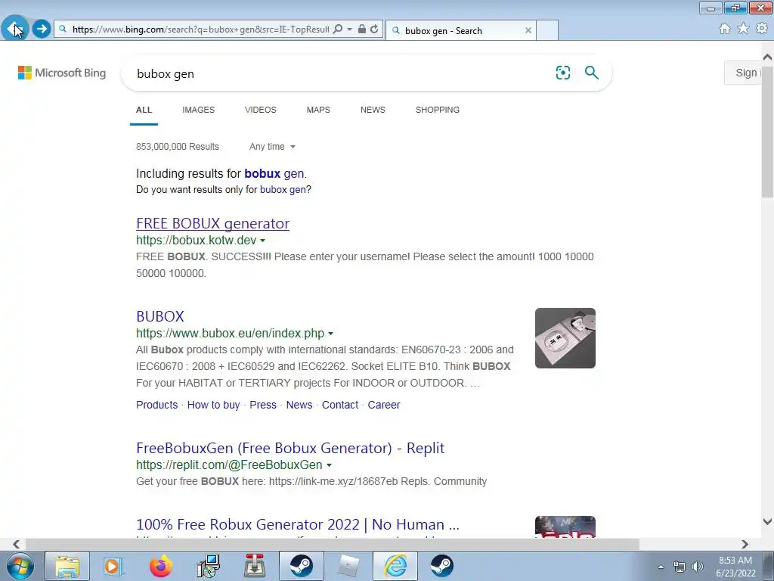Open the first Steam icon in taskbar
This screenshot has height=581, width=774.
[301, 566]
